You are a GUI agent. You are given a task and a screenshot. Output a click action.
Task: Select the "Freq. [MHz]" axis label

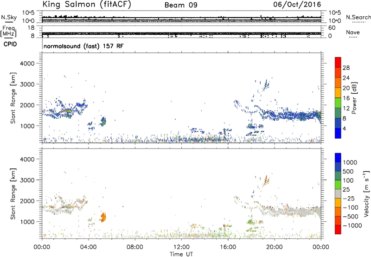[8, 31]
